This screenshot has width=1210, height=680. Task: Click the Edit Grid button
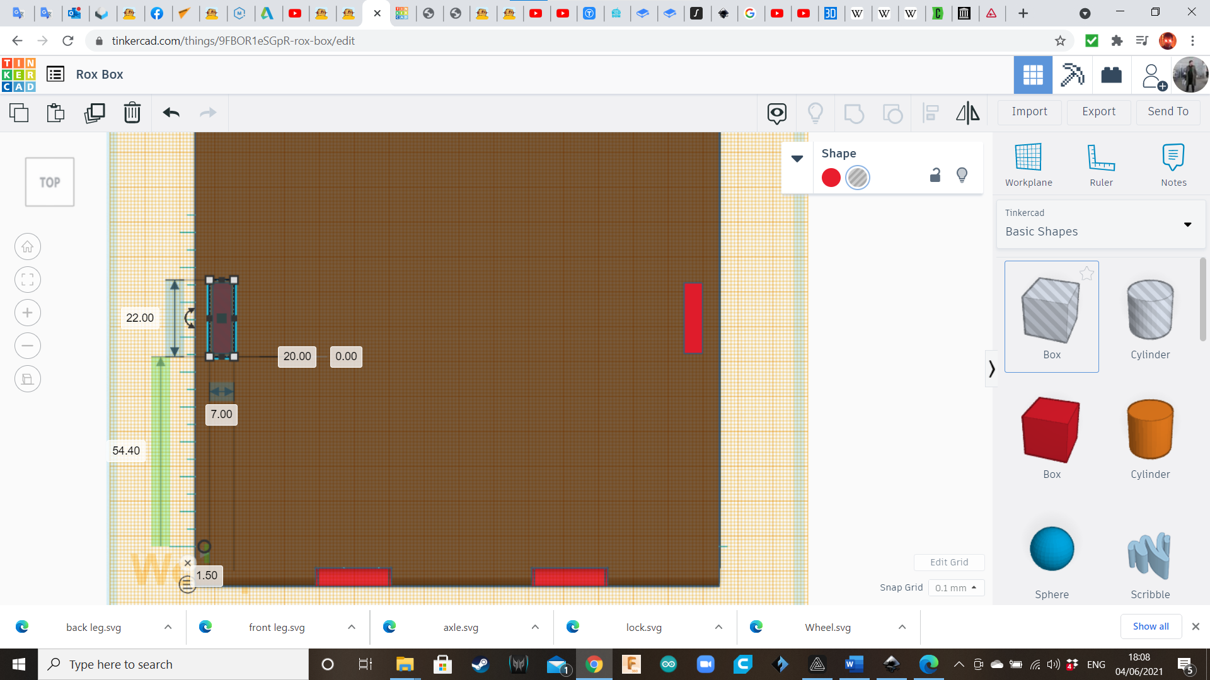[x=949, y=562]
